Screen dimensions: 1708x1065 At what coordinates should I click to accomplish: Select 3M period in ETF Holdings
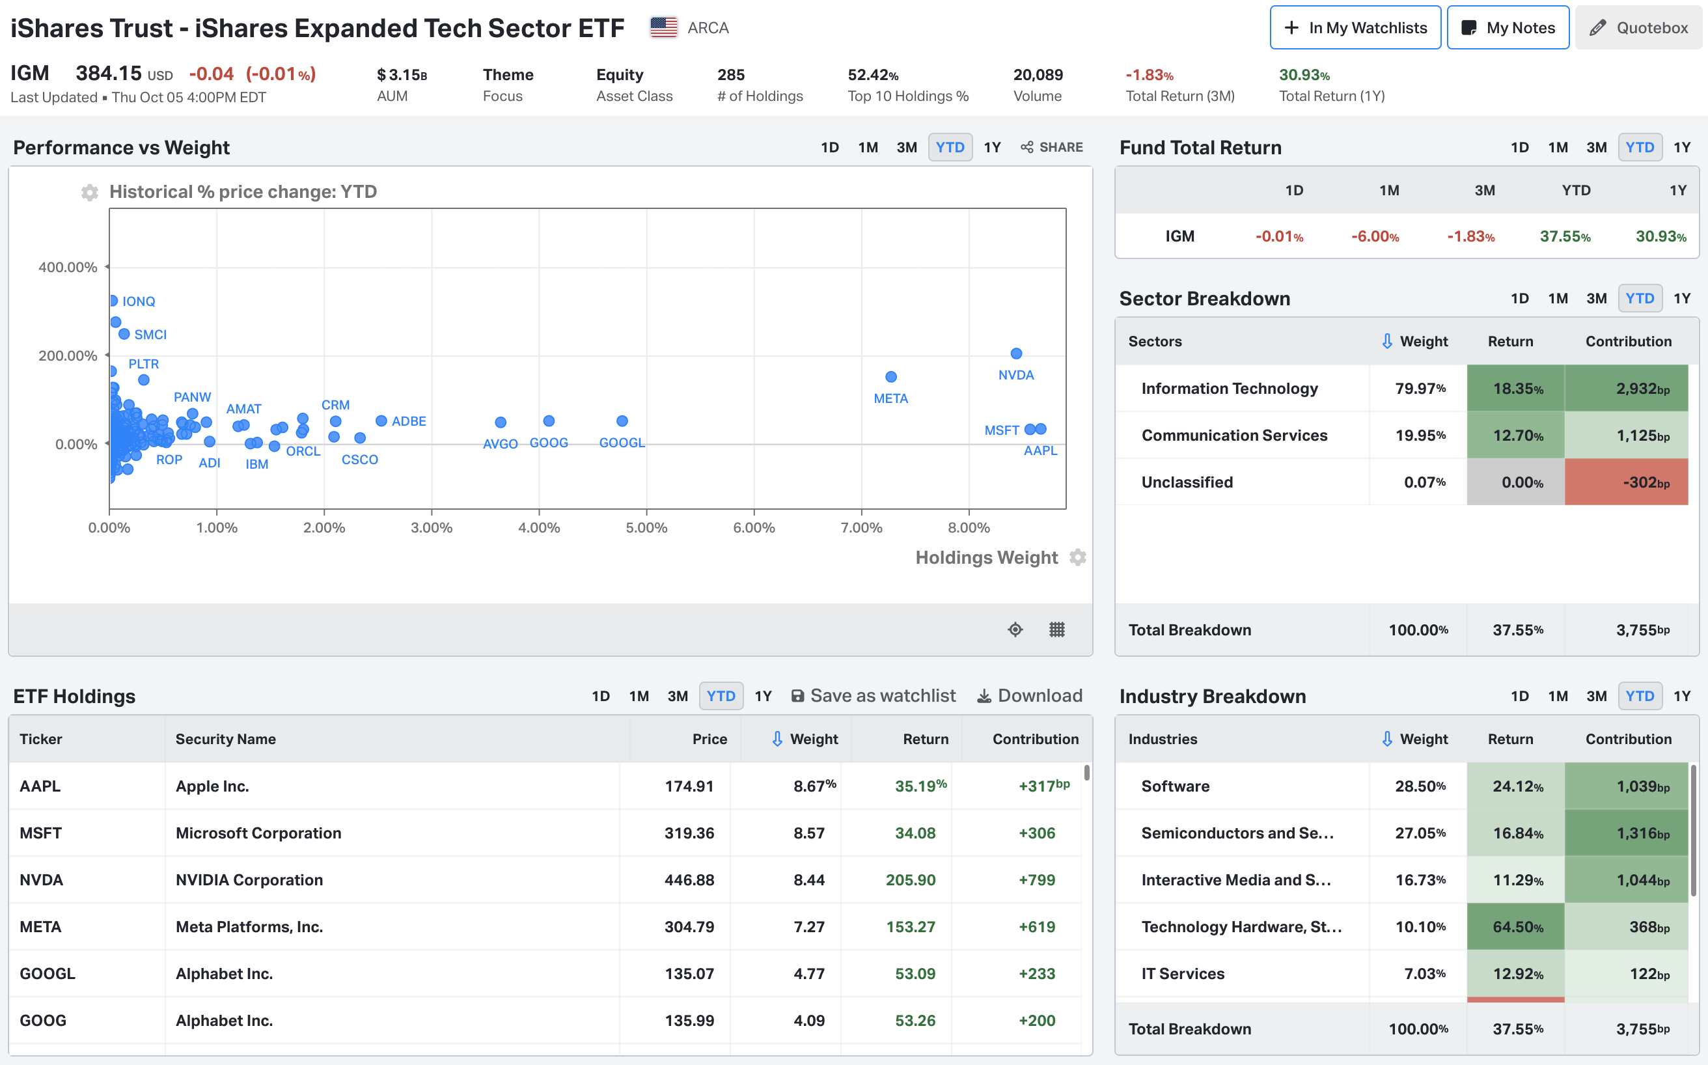678,696
